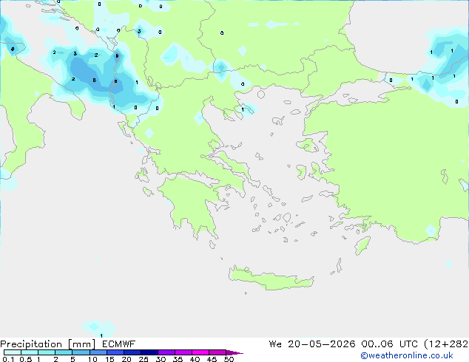Click the 'ECMWF' model label
Image resolution: width=469 pixels, height=362 pixels.
pos(119,344)
